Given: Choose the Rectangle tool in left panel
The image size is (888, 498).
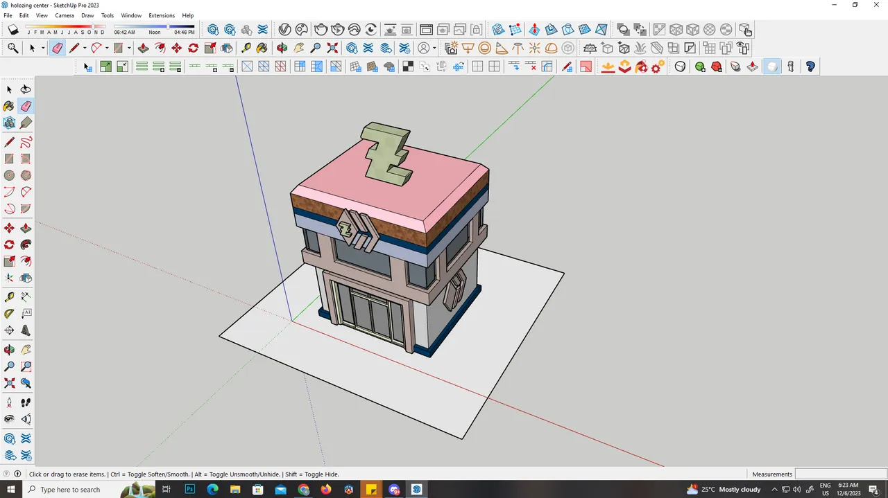Looking at the screenshot, I should pyautogui.click(x=9, y=159).
